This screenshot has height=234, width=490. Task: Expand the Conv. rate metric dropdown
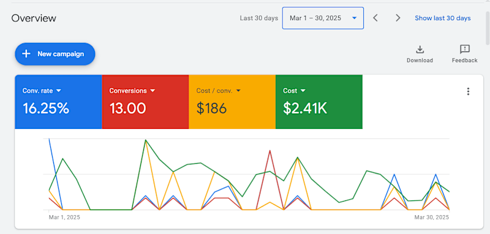click(58, 90)
